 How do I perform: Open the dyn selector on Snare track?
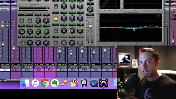click(x=27, y=67)
